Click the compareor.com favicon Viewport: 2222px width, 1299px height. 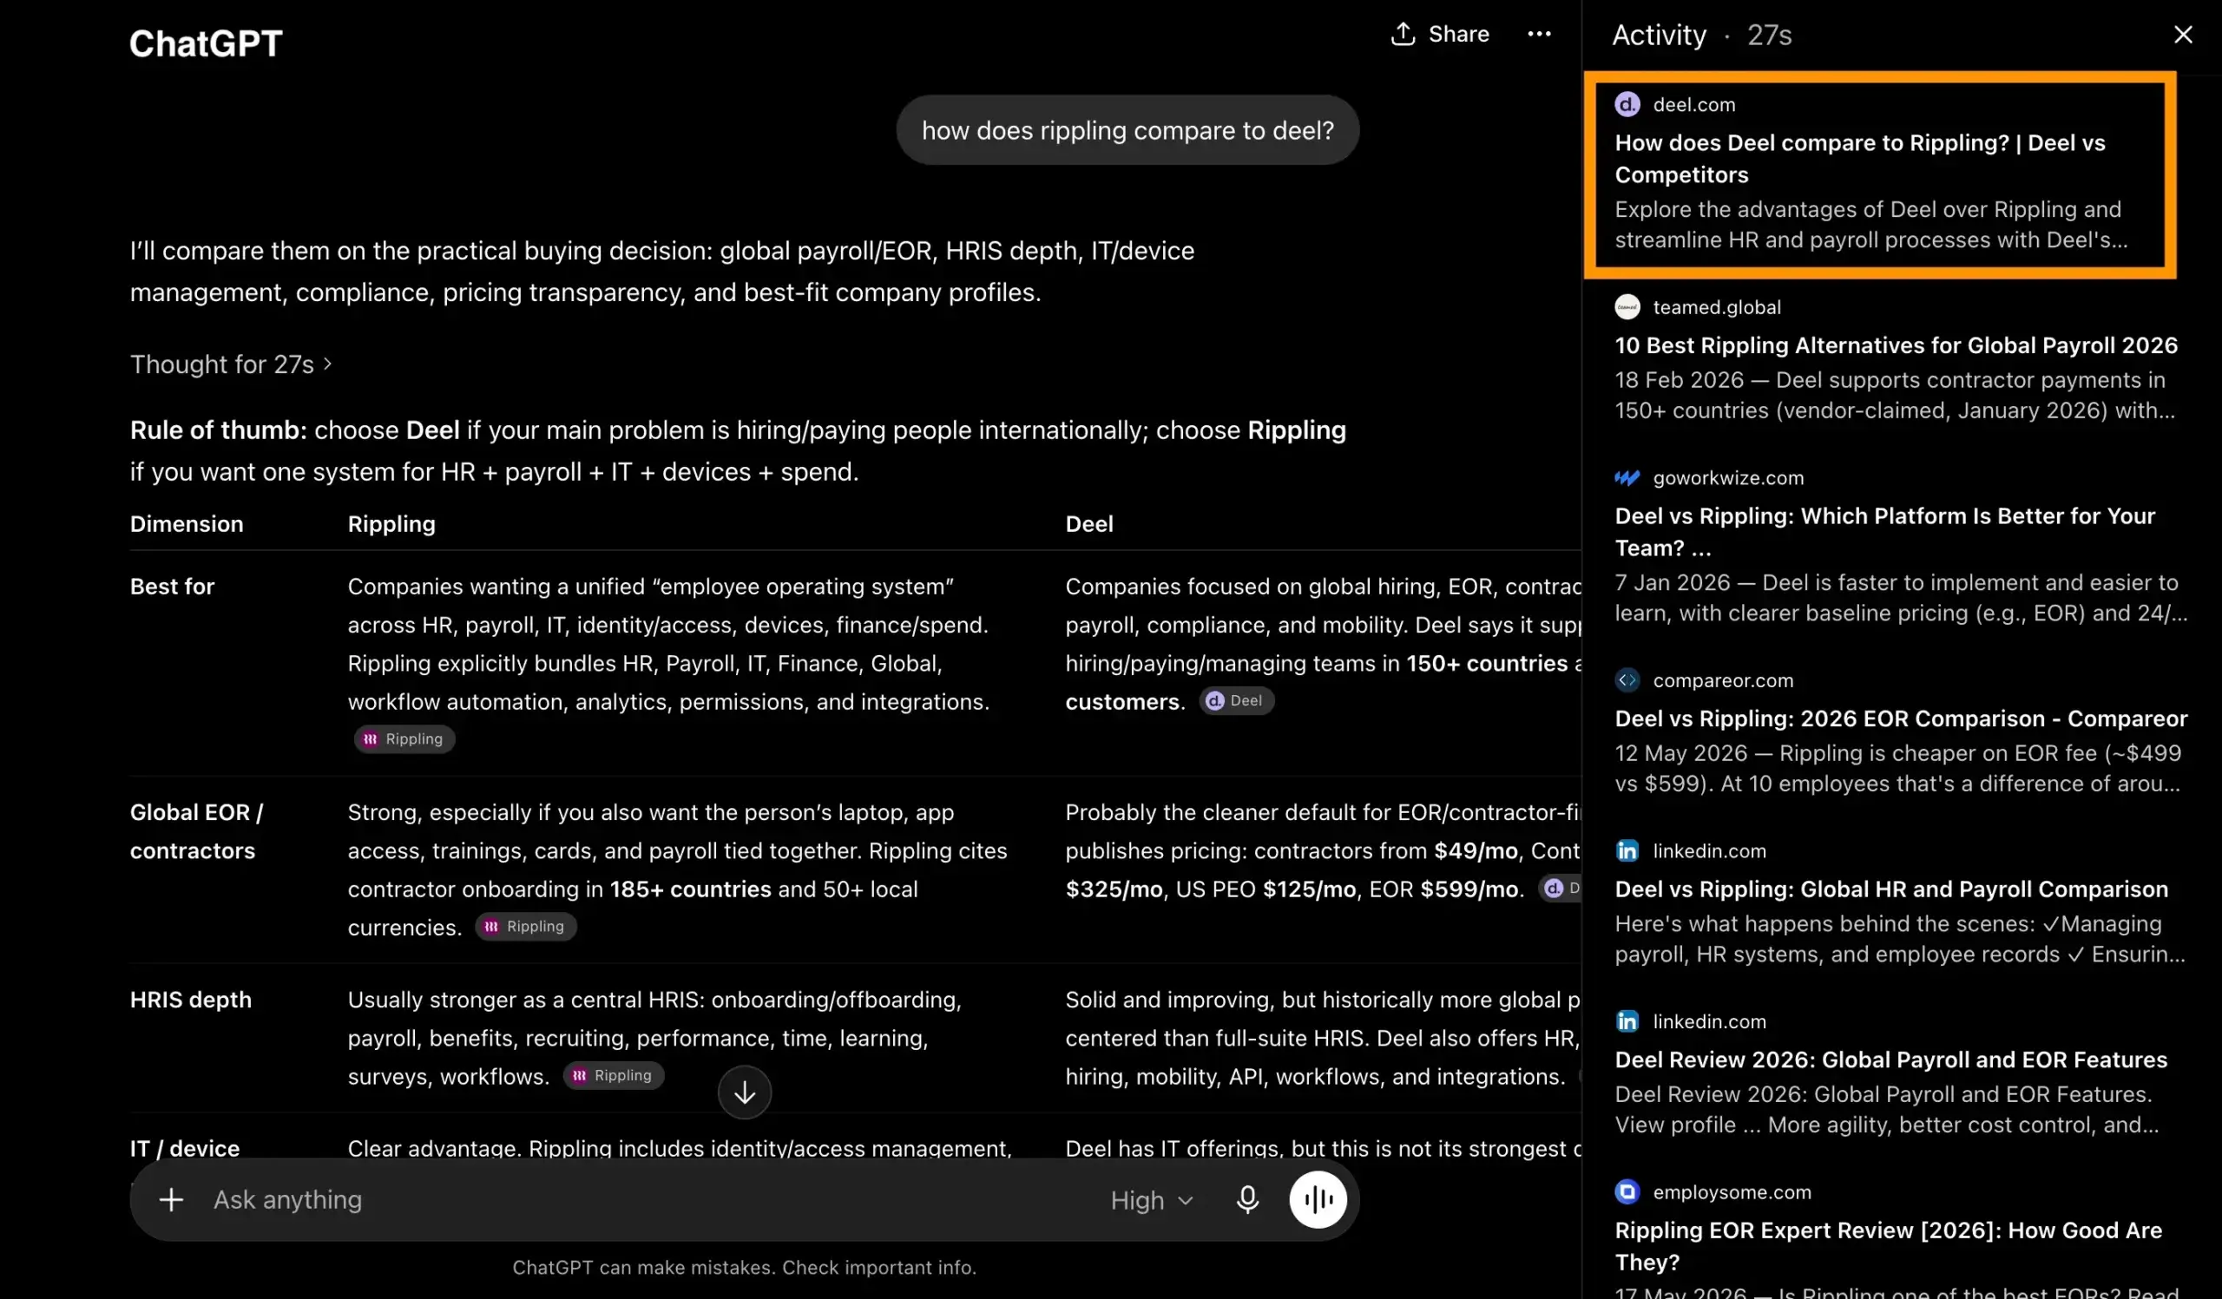coord(1627,680)
